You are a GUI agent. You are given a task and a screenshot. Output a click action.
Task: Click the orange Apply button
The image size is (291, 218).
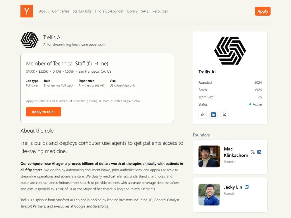(x=262, y=11)
